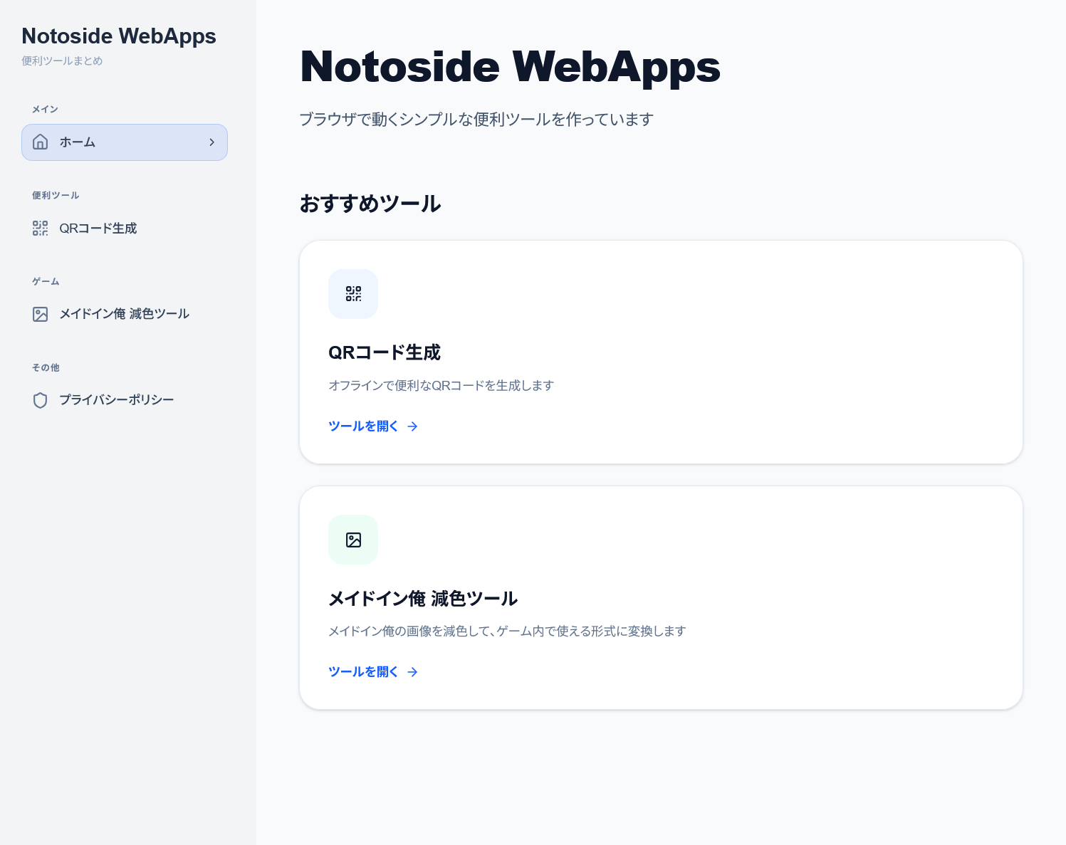This screenshot has height=845, width=1066.
Task: Open the プライバシーポリシー page
Action: point(116,400)
